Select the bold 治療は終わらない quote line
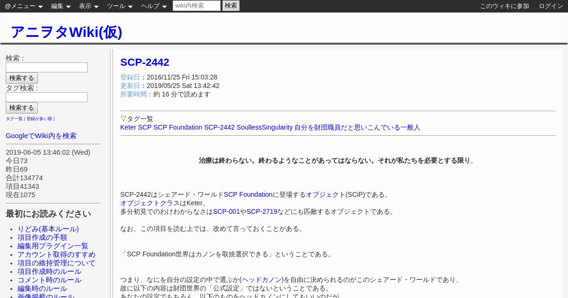Image resolution: width=568 pixels, height=298 pixels. pyautogui.click(x=337, y=160)
